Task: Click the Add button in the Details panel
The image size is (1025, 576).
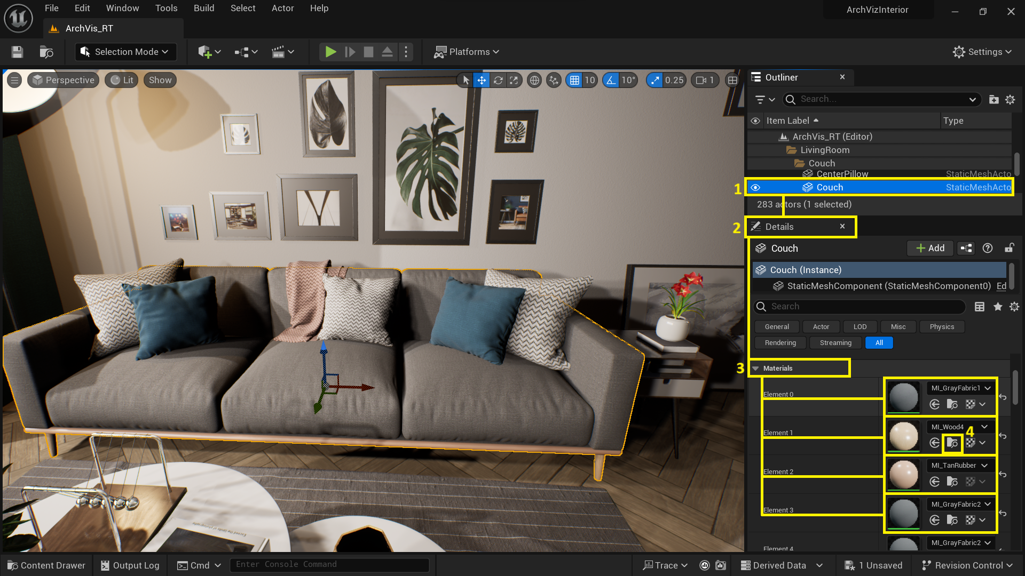Action: [x=929, y=248]
